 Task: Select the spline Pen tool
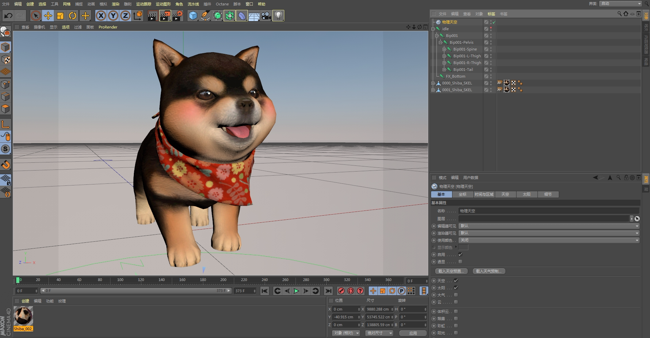[x=205, y=16]
